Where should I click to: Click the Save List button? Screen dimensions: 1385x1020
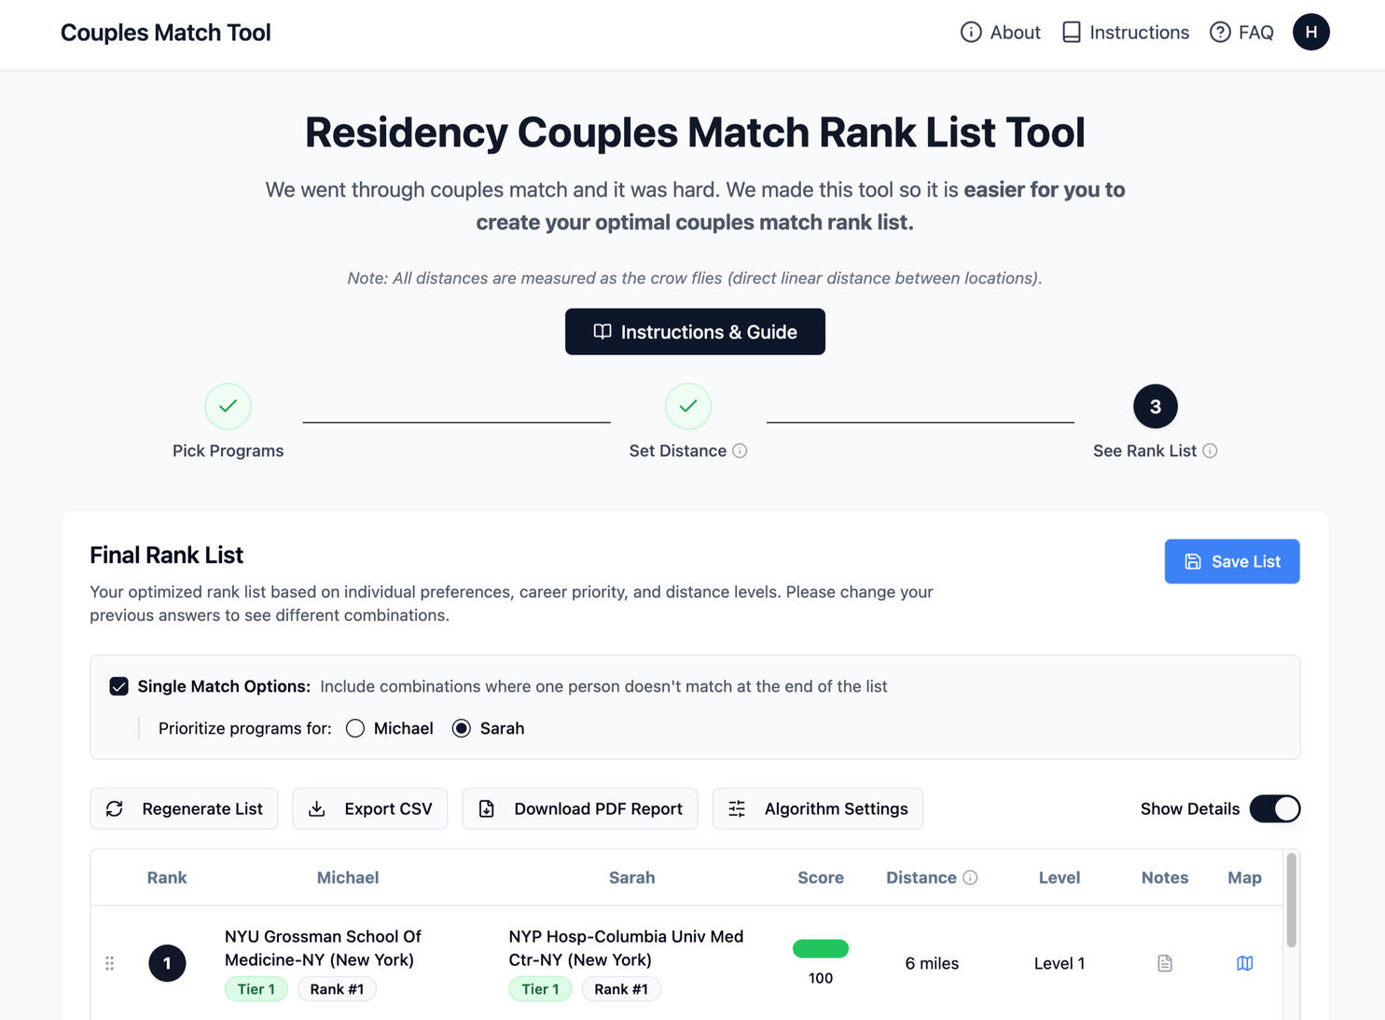pyautogui.click(x=1231, y=561)
